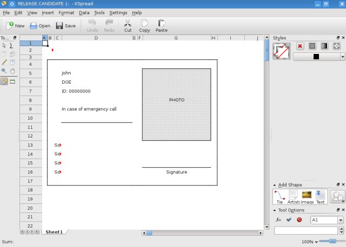Open the Format menu
The height and width of the screenshot is (247, 346).
point(66,12)
